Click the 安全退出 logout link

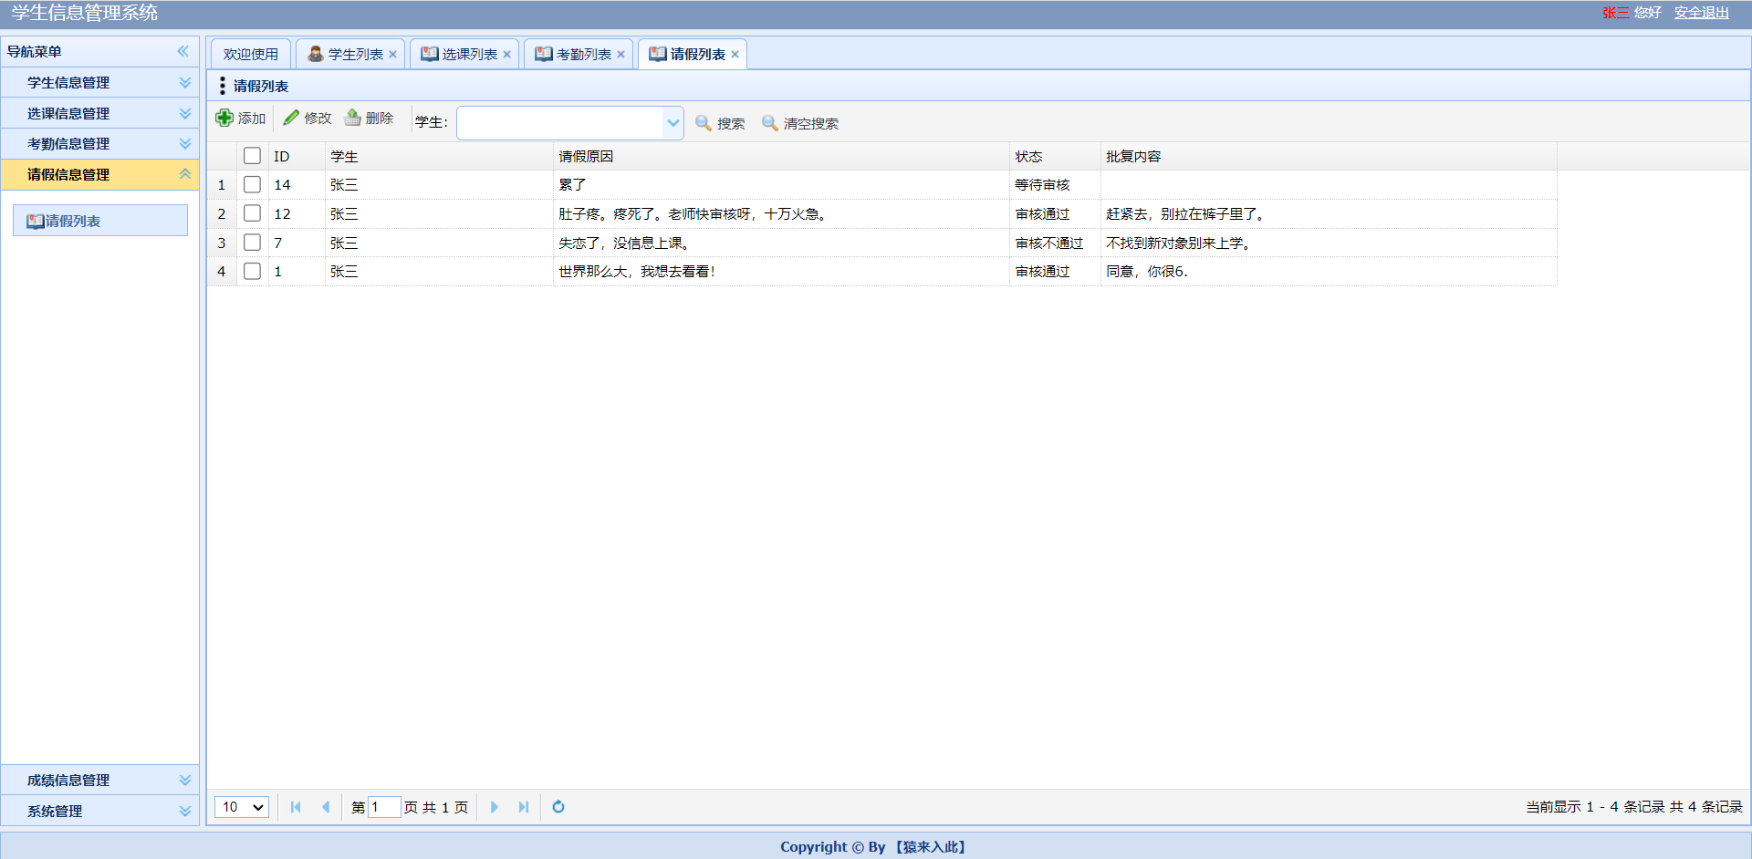[1701, 13]
